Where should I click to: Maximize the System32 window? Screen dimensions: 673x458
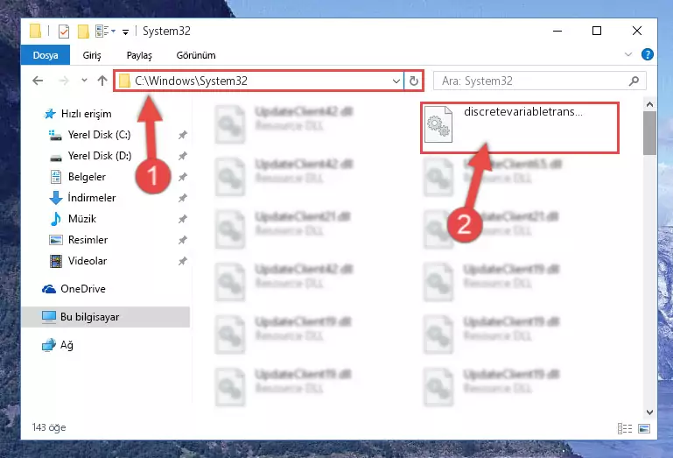pyautogui.click(x=597, y=31)
